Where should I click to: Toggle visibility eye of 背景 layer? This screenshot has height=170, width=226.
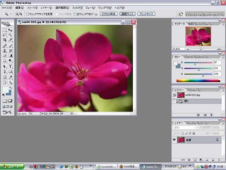pos(174,139)
